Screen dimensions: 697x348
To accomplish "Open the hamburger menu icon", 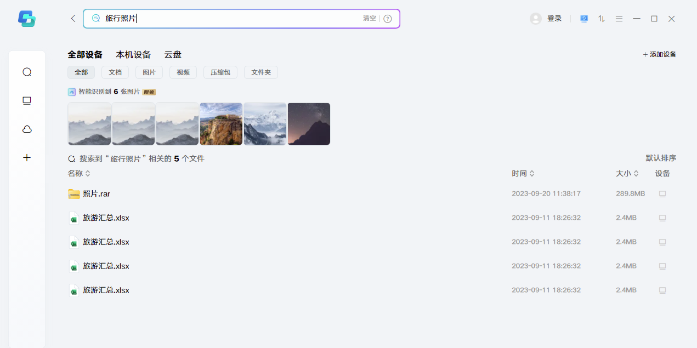I will (x=619, y=19).
